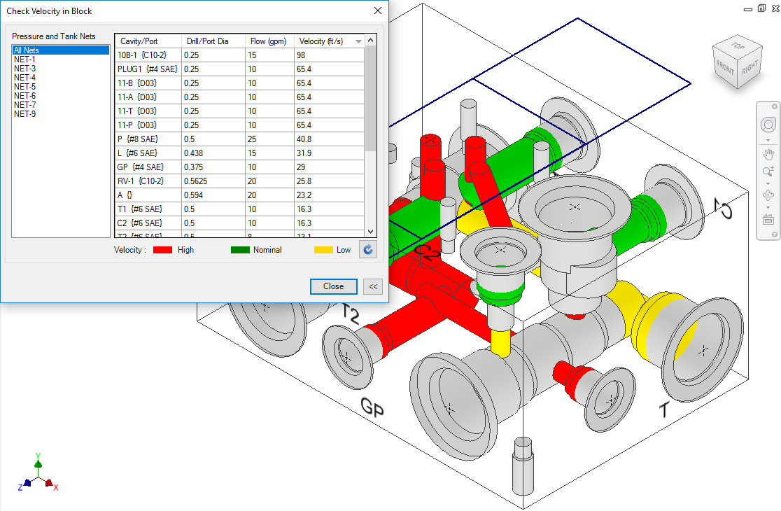Screen dimensions: 781x511
Task: Collapse the dialog with << button
Action: [373, 286]
